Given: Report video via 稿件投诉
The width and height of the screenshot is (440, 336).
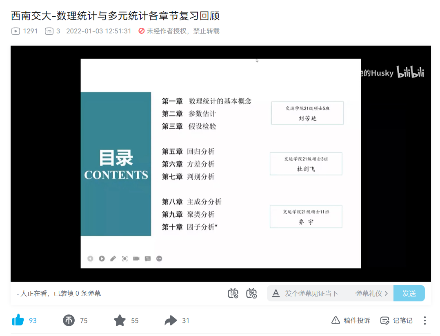Looking at the screenshot, I should (x=351, y=321).
